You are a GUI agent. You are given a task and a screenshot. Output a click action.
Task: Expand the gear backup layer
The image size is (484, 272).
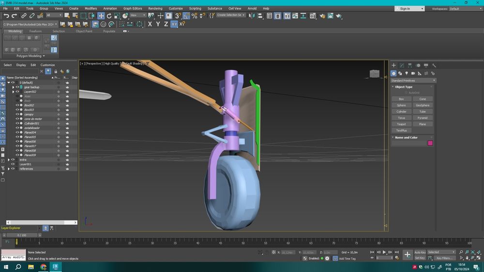click(13, 87)
